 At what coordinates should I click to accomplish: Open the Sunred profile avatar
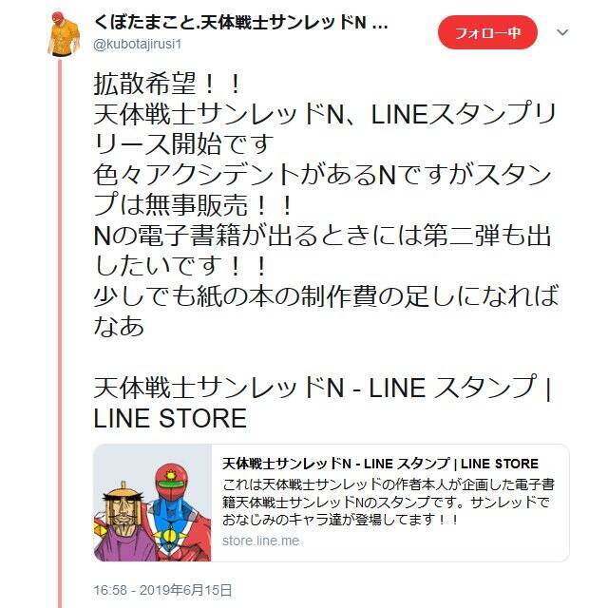tap(64, 34)
